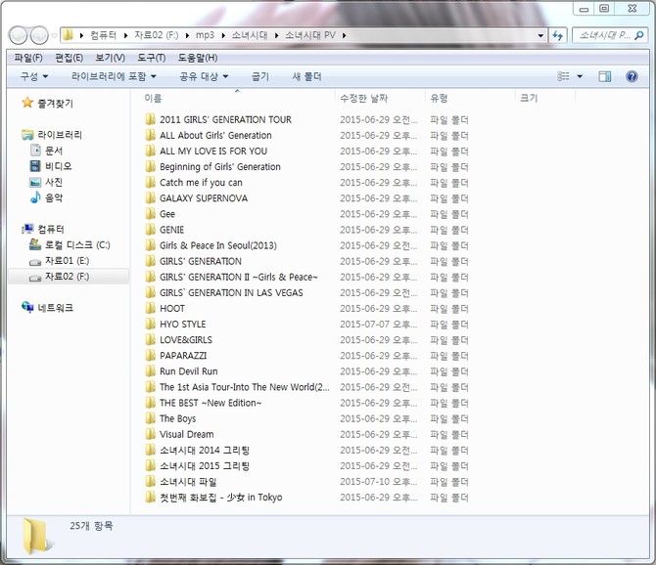Viewport: 656px width, 565px height.
Task: Sort by the 수정한 날짜 column header
Action: tap(364, 98)
